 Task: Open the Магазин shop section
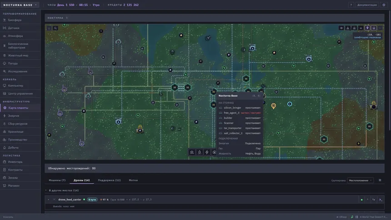click(20, 185)
